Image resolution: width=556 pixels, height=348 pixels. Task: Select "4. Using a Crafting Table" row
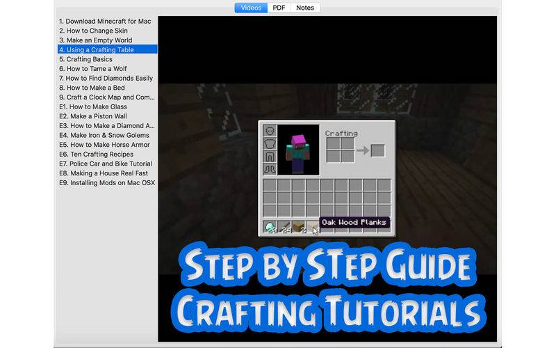pyautogui.click(x=107, y=49)
